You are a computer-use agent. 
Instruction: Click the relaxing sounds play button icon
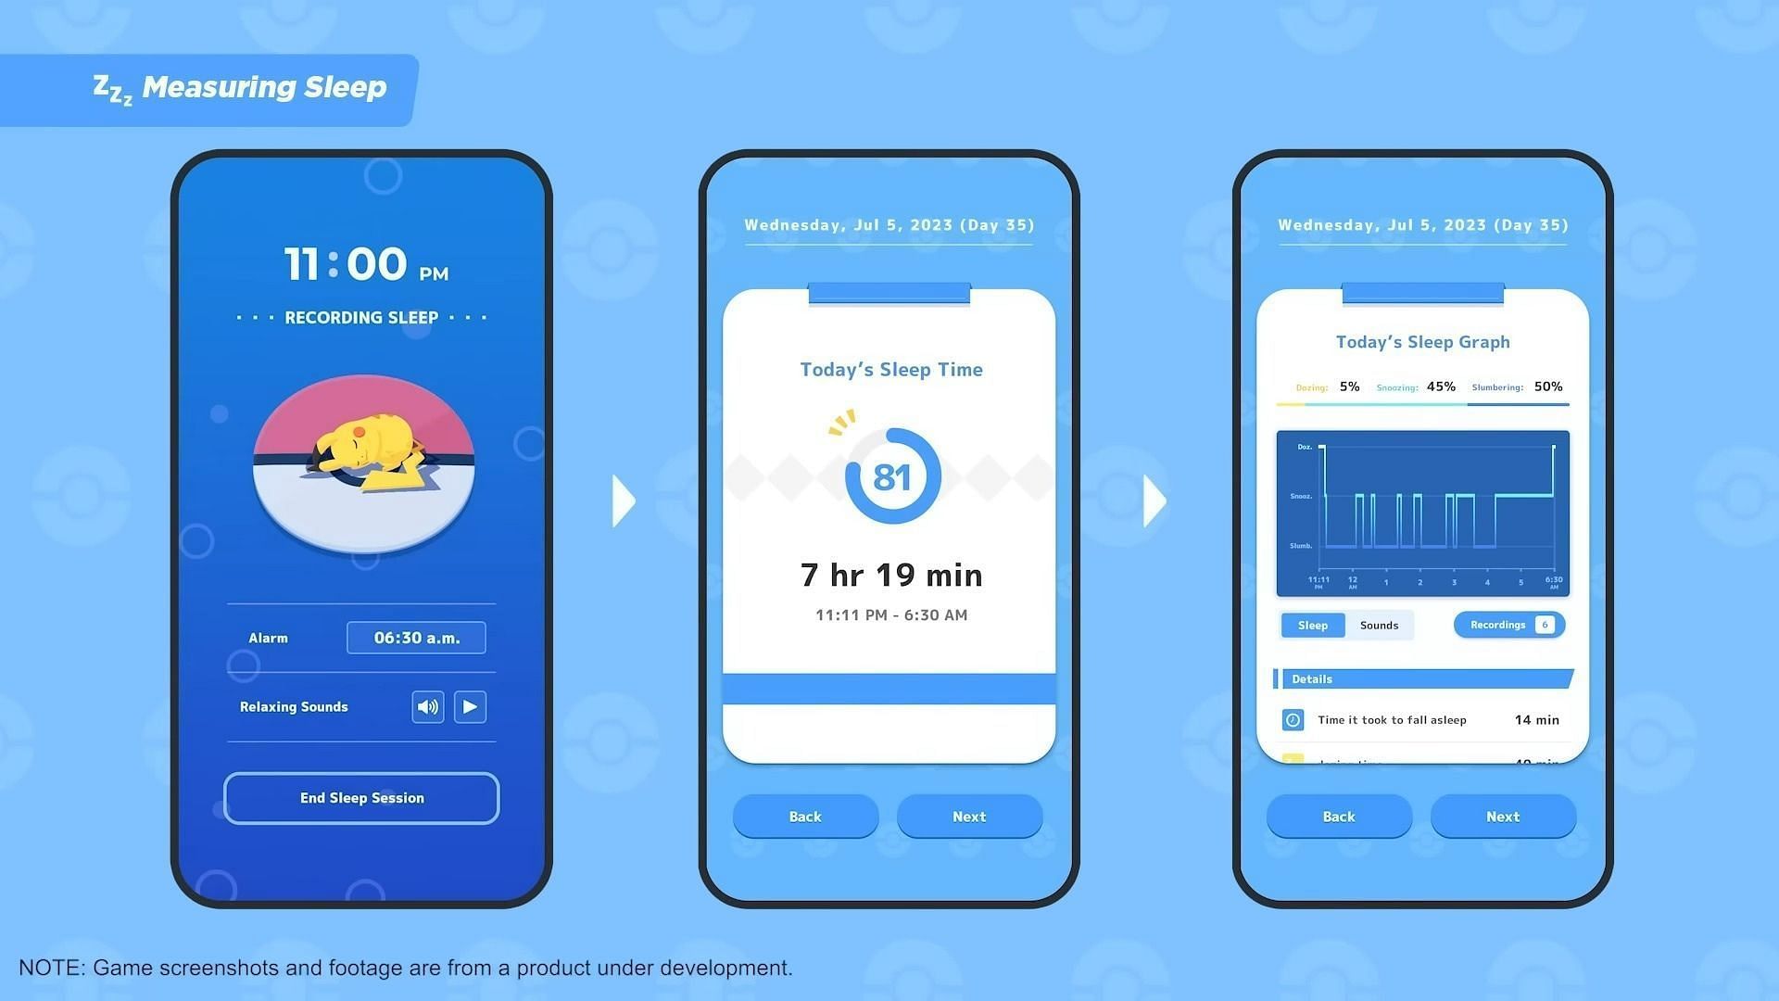(468, 706)
